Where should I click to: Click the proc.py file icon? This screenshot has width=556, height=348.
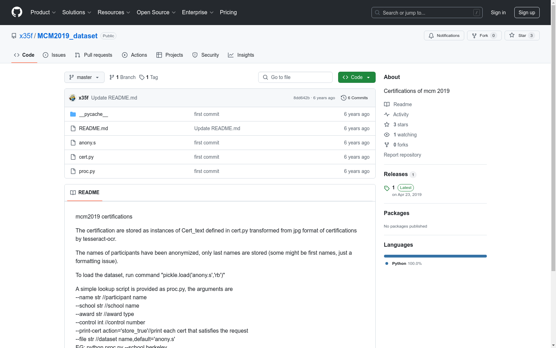tap(73, 171)
